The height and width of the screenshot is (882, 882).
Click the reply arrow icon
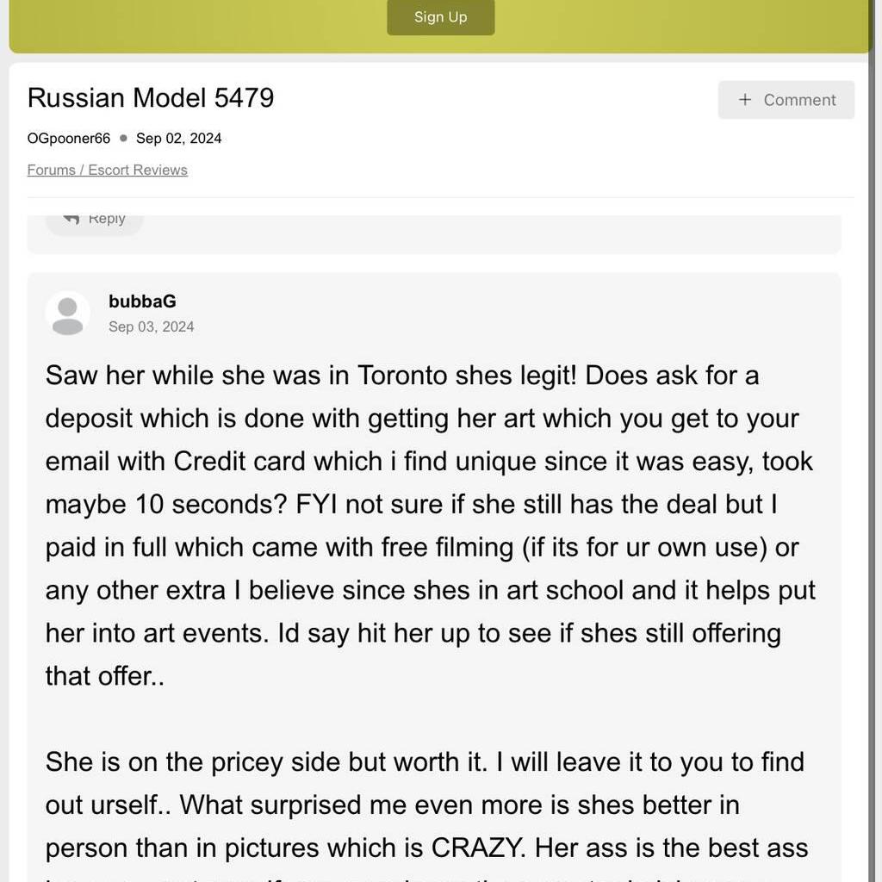[71, 219]
